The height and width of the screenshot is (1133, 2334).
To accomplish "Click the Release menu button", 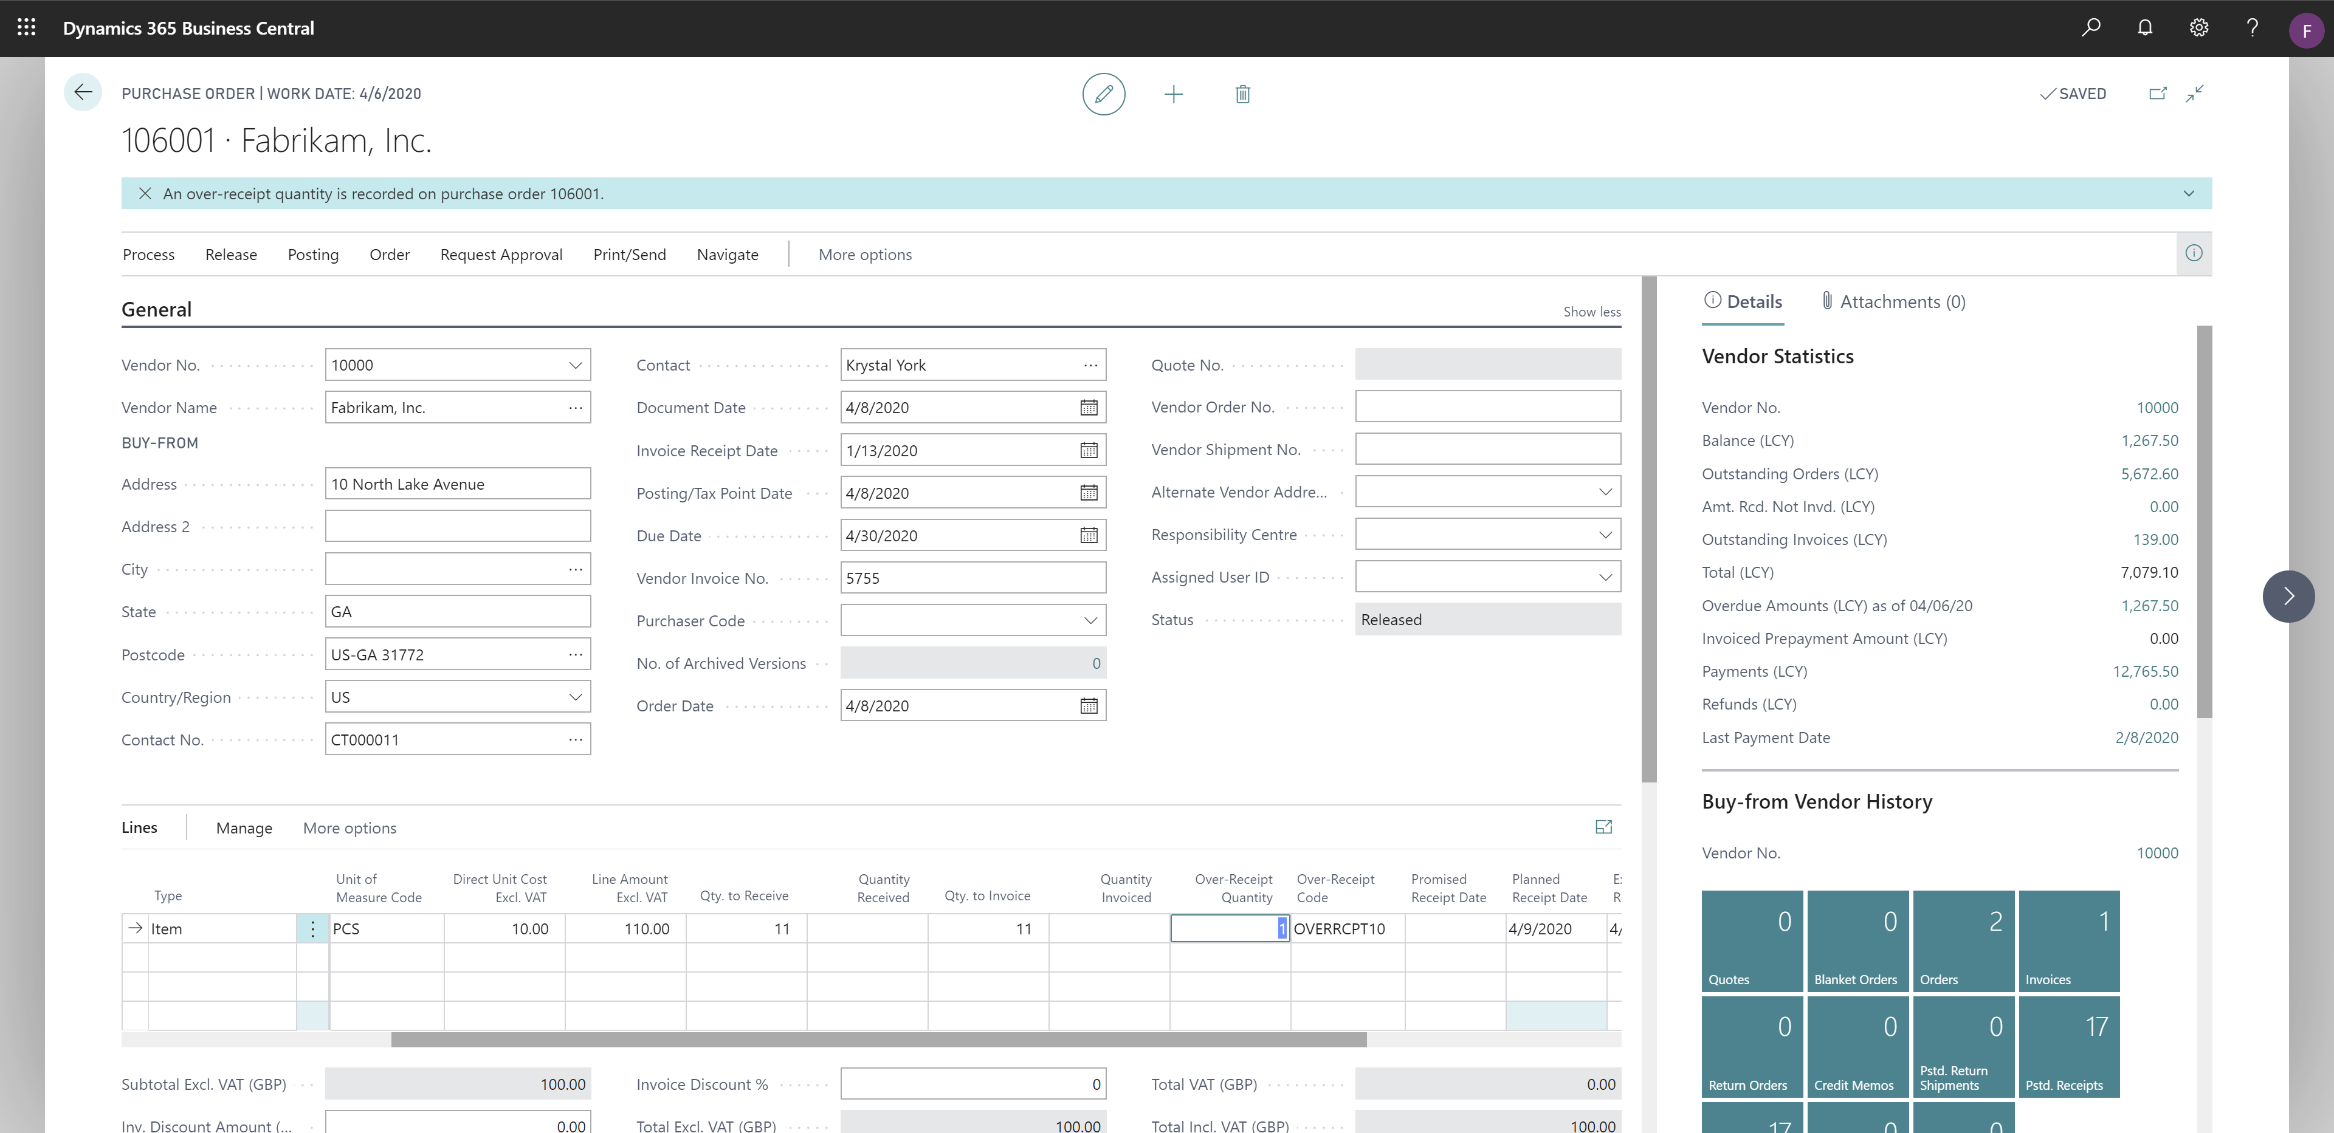I will pyautogui.click(x=232, y=253).
